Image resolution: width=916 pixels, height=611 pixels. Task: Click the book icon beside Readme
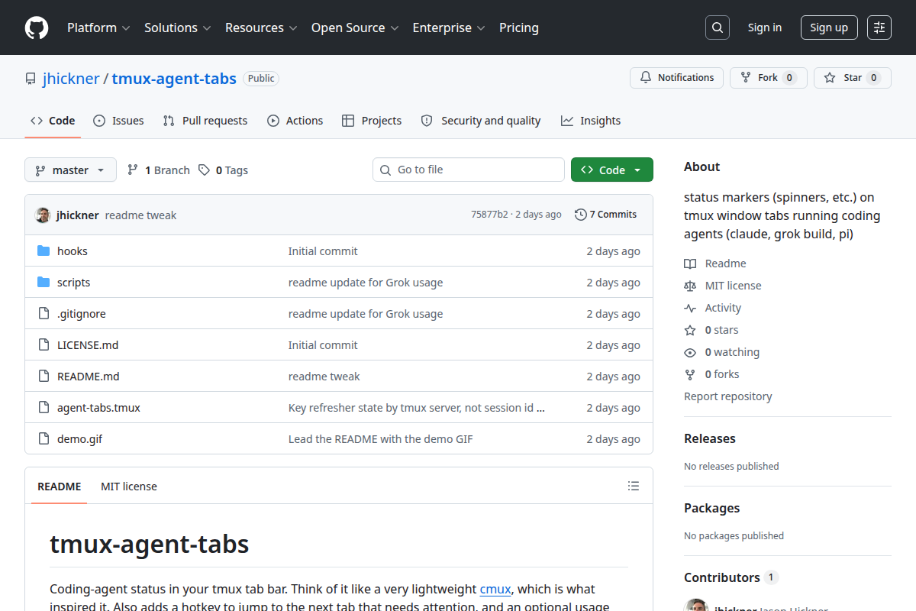pyautogui.click(x=690, y=263)
